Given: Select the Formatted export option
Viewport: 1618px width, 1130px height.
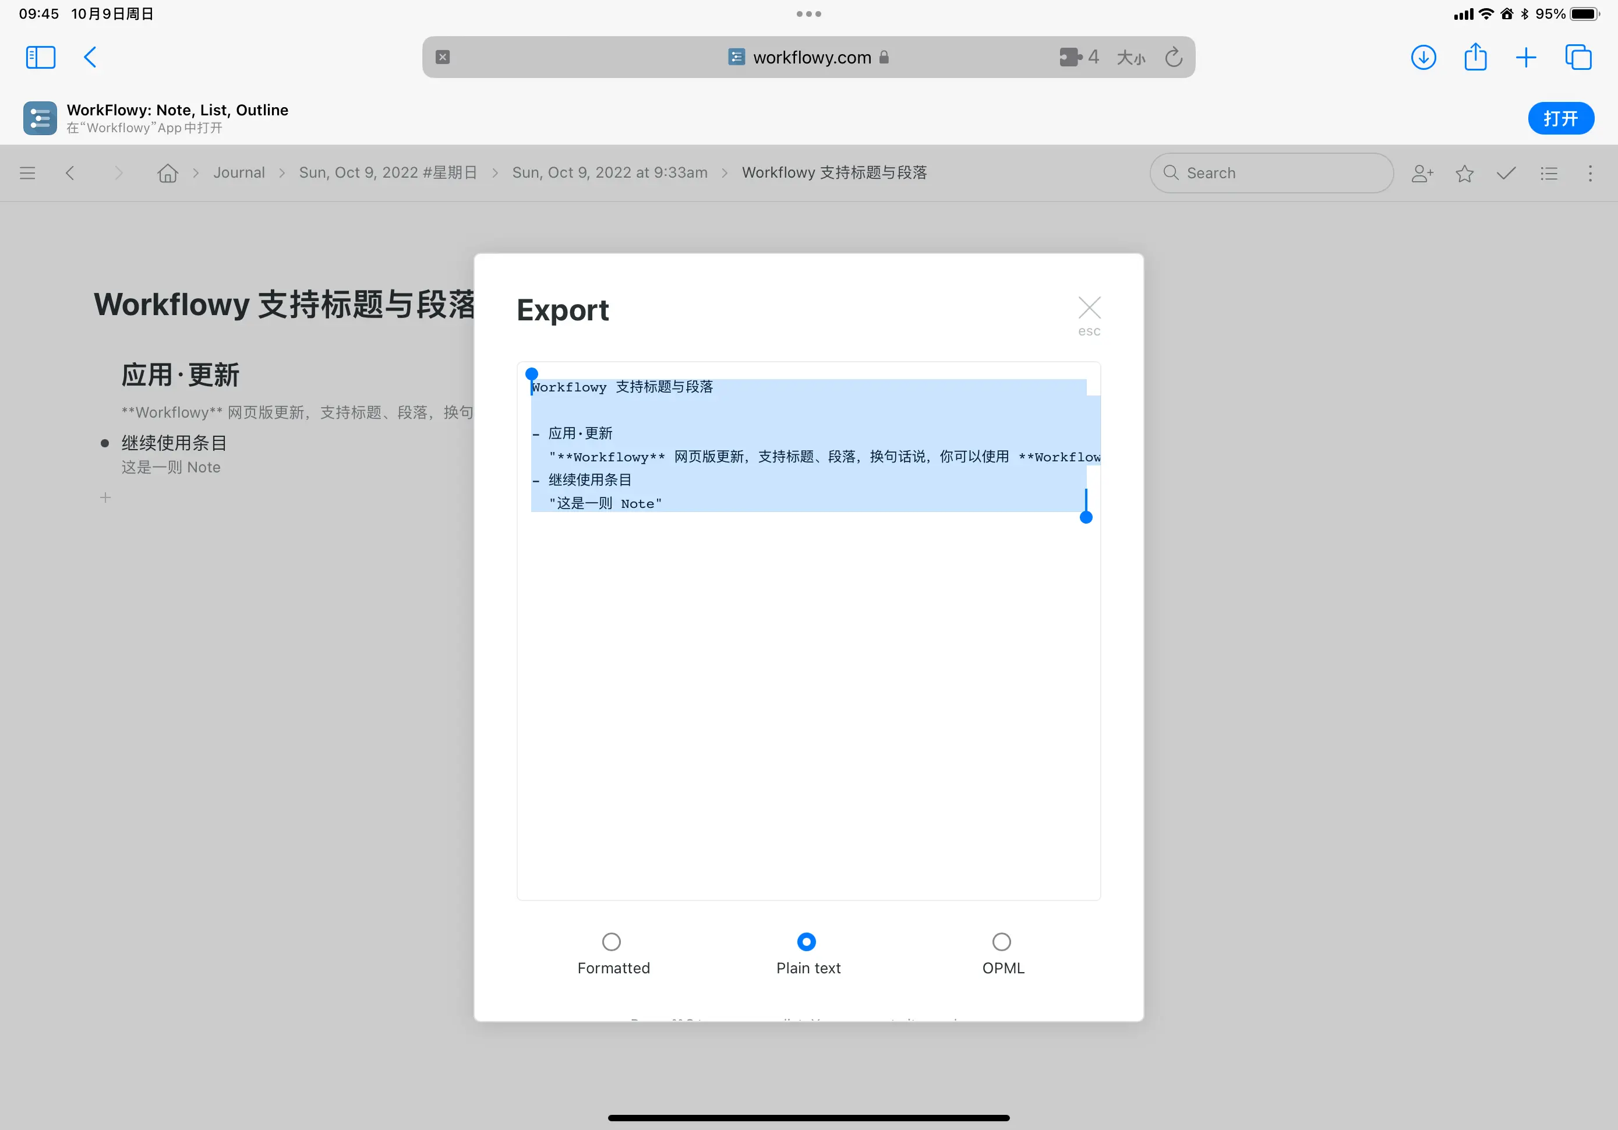Looking at the screenshot, I should [x=612, y=941].
